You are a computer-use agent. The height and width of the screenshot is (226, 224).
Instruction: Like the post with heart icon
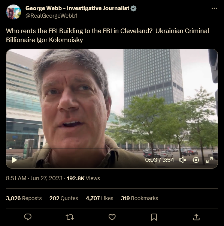click(112, 217)
